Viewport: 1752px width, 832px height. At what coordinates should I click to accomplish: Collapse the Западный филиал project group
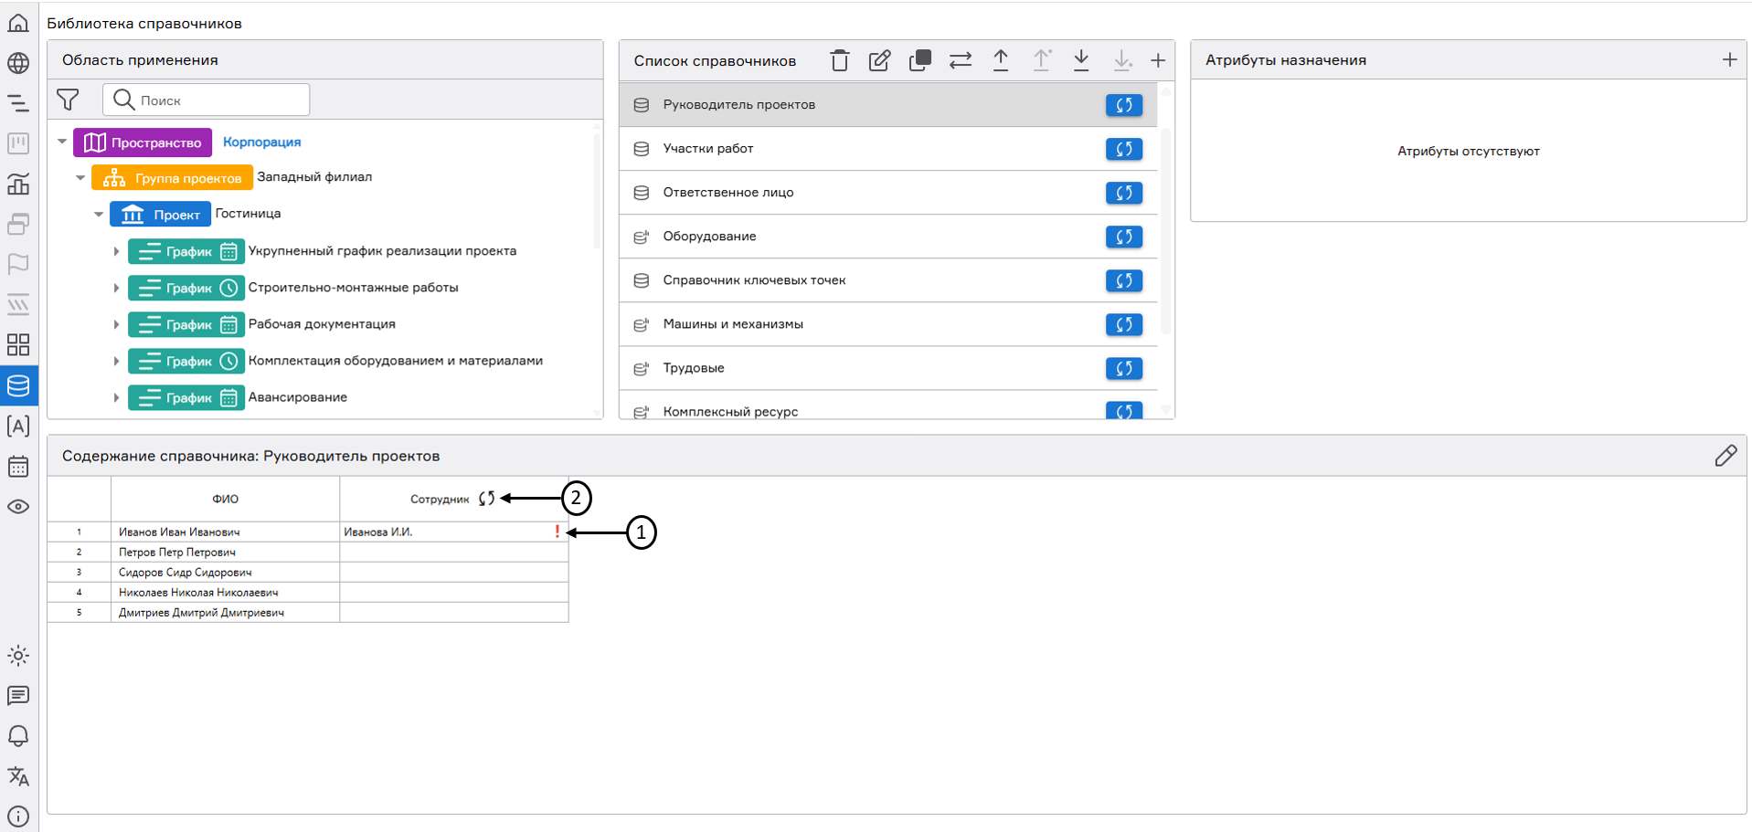(x=80, y=177)
